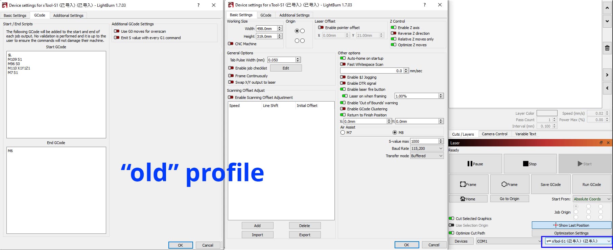Click Export scanning offset button
The height and width of the screenshot is (250, 613).
[x=305, y=235]
